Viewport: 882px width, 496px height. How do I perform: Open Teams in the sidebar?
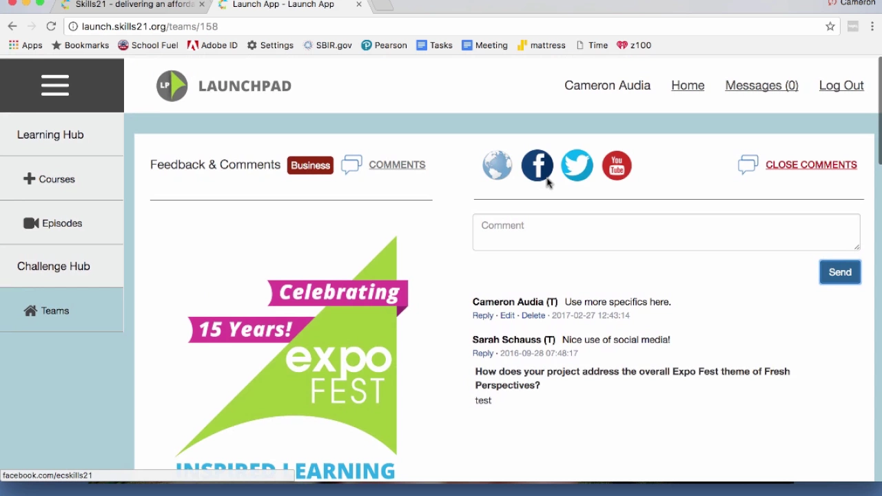[x=62, y=311]
